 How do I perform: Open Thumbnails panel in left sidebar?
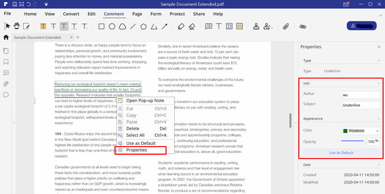[6, 51]
